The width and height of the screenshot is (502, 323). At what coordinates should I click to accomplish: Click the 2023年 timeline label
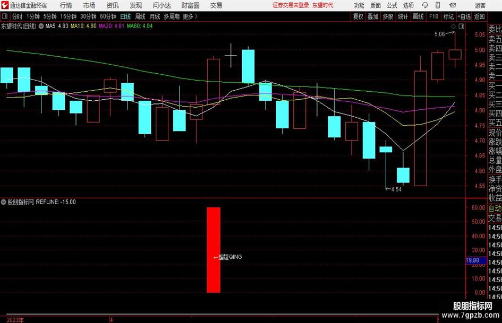(x=15, y=320)
